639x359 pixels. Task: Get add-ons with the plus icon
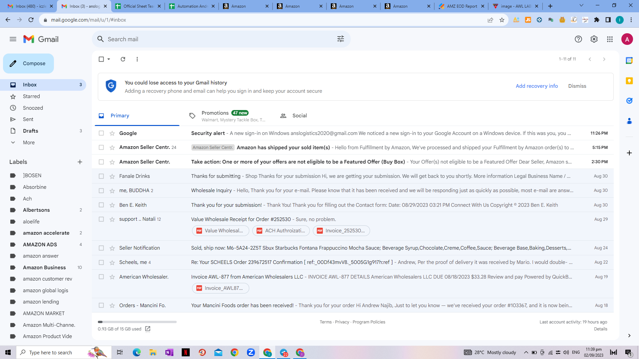coord(629,153)
